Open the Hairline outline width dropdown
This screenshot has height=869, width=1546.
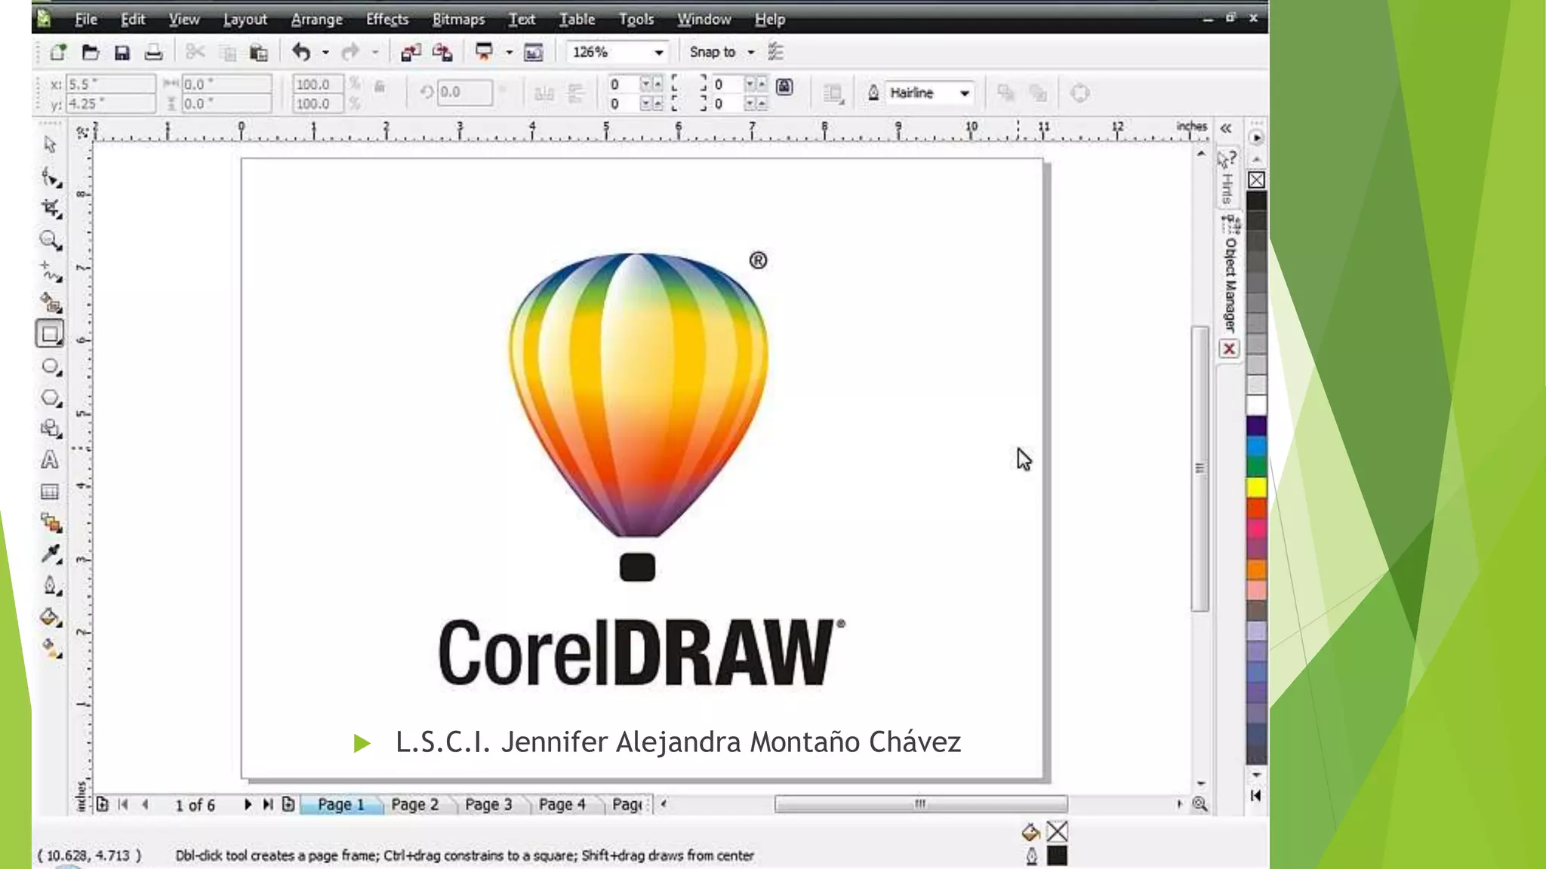964,93
